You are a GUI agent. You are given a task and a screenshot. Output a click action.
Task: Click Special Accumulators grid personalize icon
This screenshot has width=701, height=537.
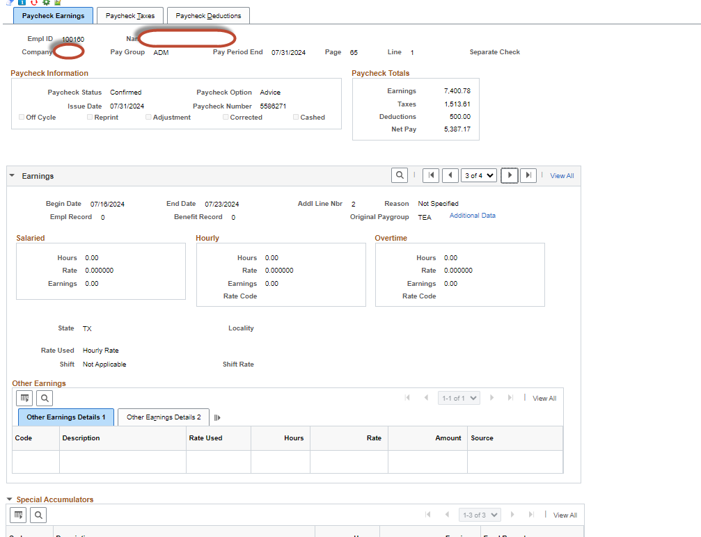coord(18,515)
